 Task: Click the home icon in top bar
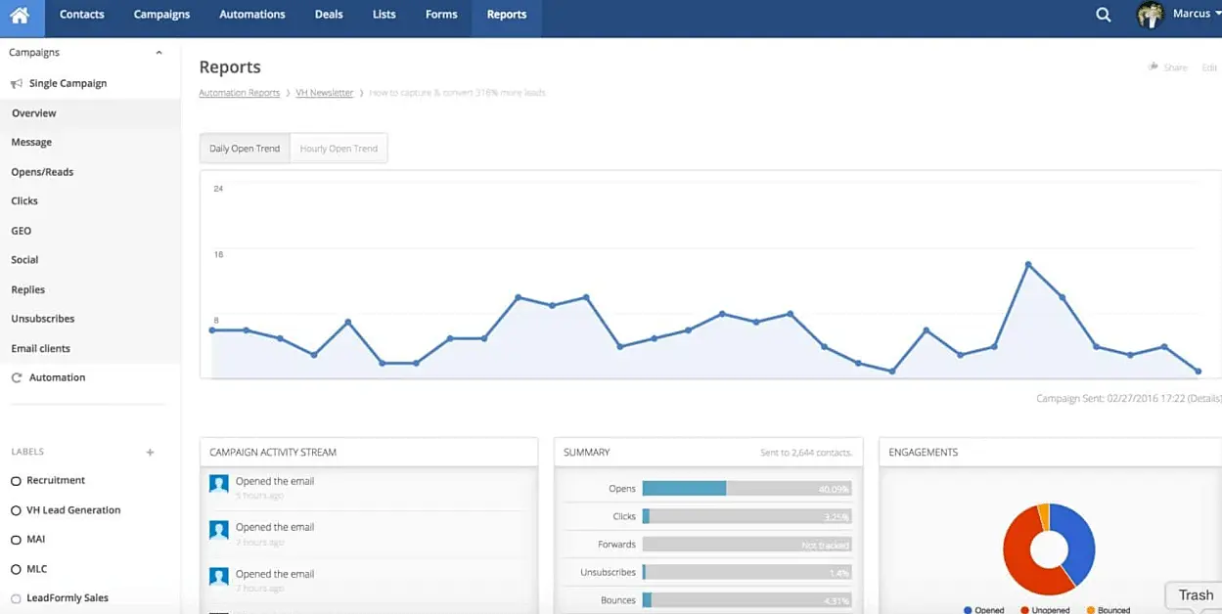coord(20,15)
